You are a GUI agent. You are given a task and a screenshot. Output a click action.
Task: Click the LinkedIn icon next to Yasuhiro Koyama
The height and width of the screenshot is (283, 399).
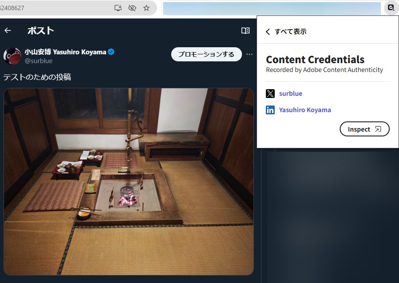coord(270,109)
